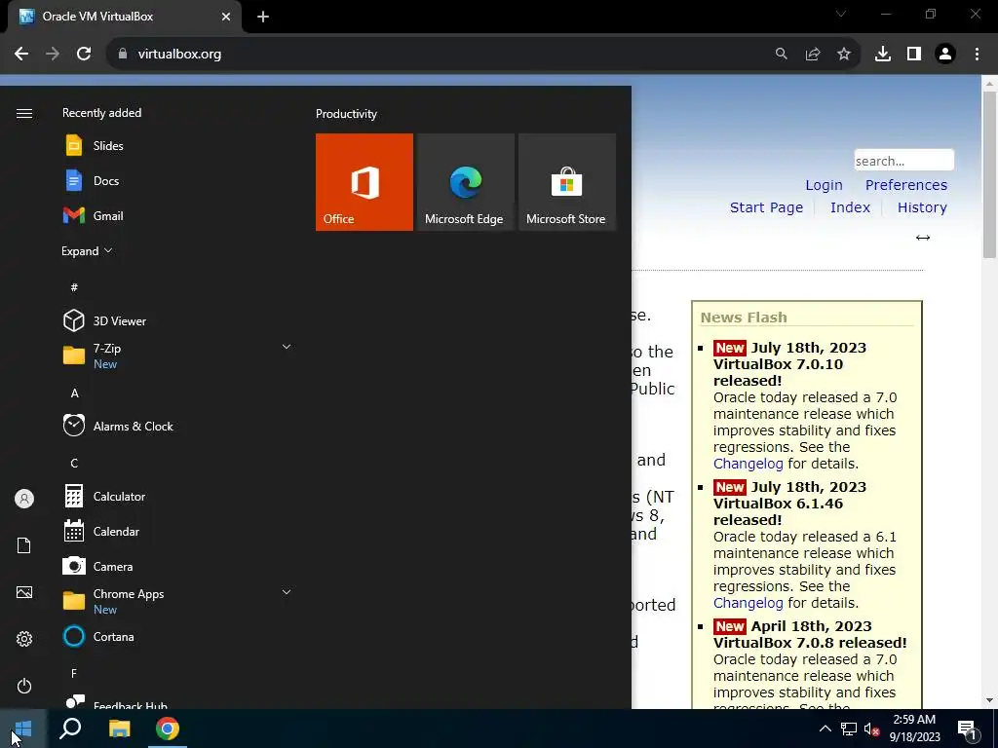Click the network tray icon
Viewport: 998px width, 748px height.
pos(849,729)
